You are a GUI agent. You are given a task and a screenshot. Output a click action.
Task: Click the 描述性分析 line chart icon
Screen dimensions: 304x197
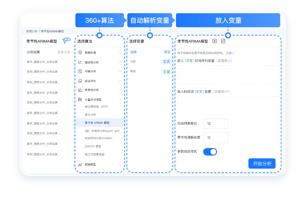80,62
